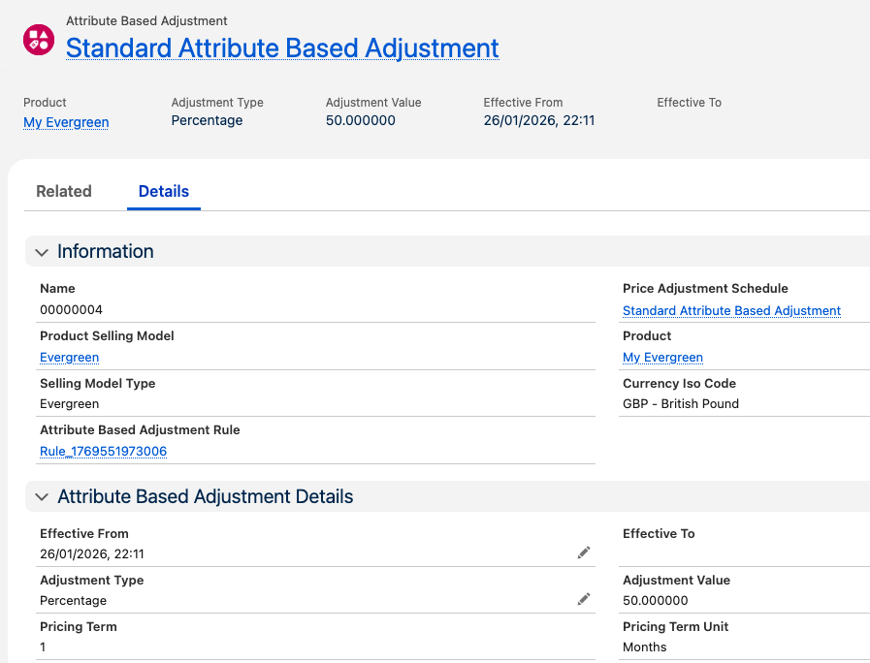Image resolution: width=870 pixels, height=663 pixels.
Task: Open My Evergreen link in header summary
Action: [x=66, y=122]
